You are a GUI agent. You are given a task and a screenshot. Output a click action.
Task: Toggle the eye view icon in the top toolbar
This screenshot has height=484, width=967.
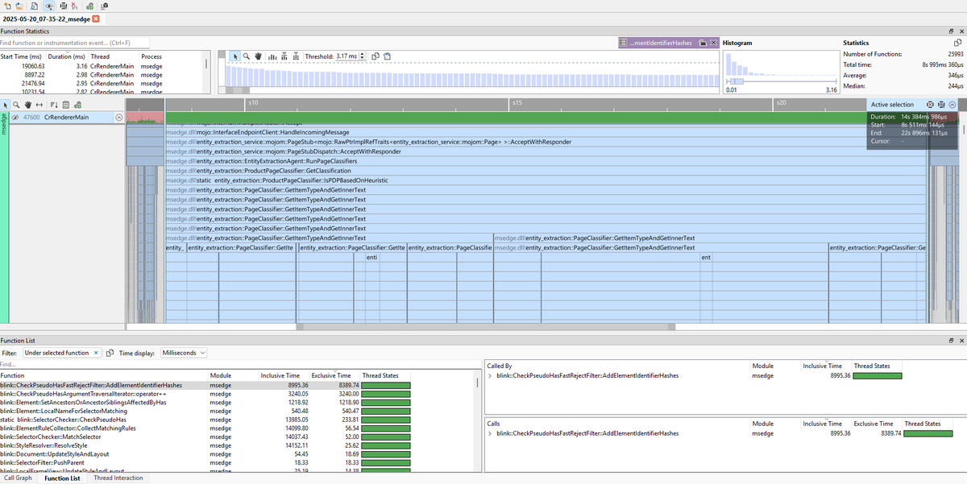click(49, 6)
